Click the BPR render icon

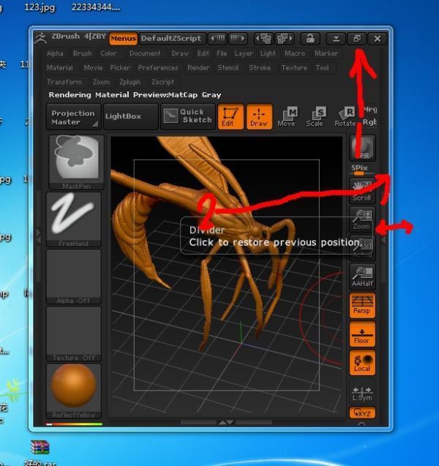(x=362, y=149)
